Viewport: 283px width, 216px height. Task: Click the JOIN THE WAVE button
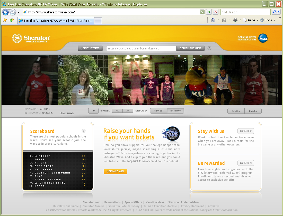click(90, 48)
